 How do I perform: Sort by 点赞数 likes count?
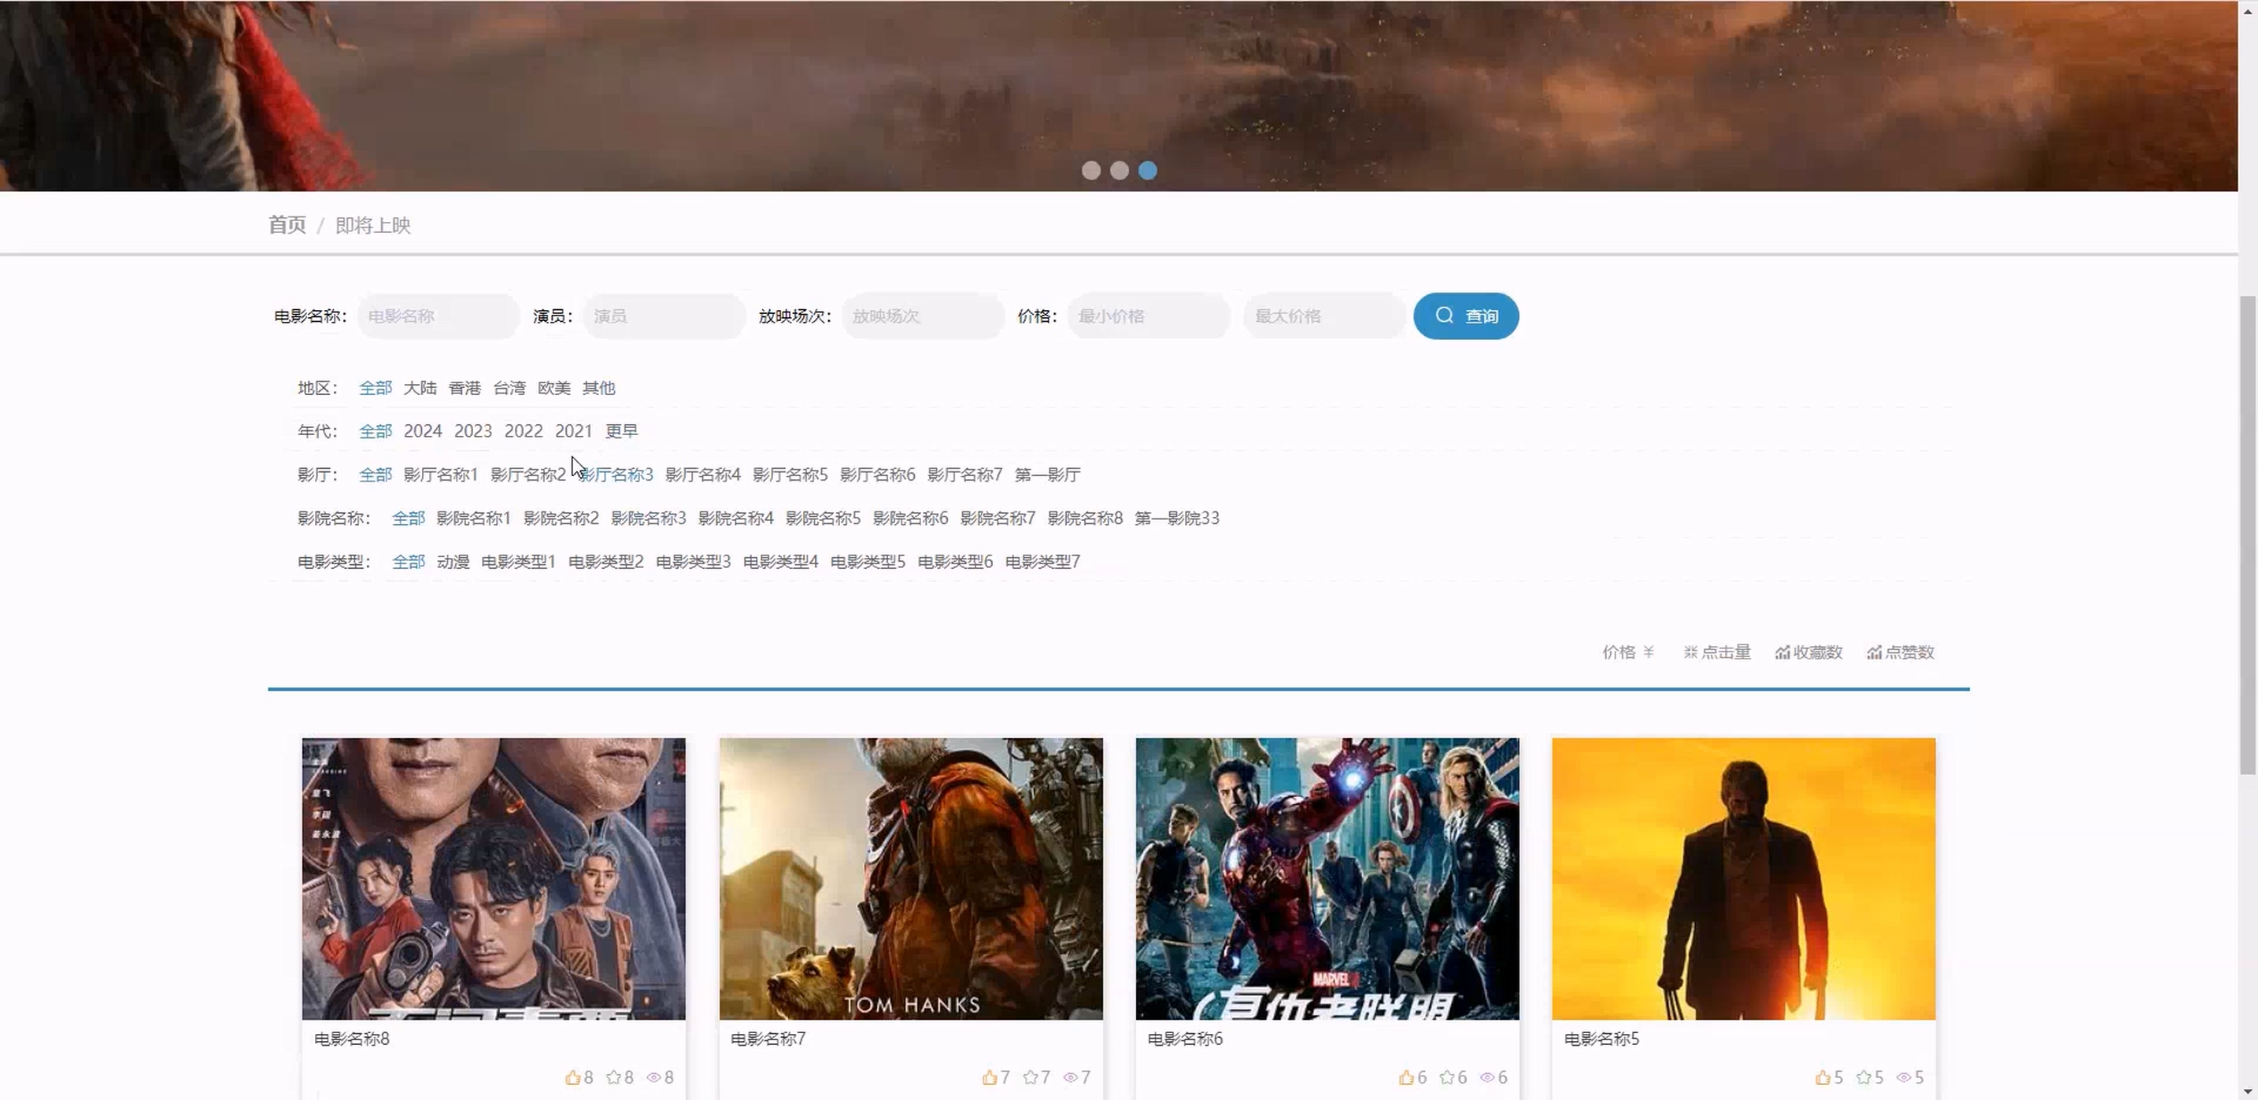pos(1901,652)
